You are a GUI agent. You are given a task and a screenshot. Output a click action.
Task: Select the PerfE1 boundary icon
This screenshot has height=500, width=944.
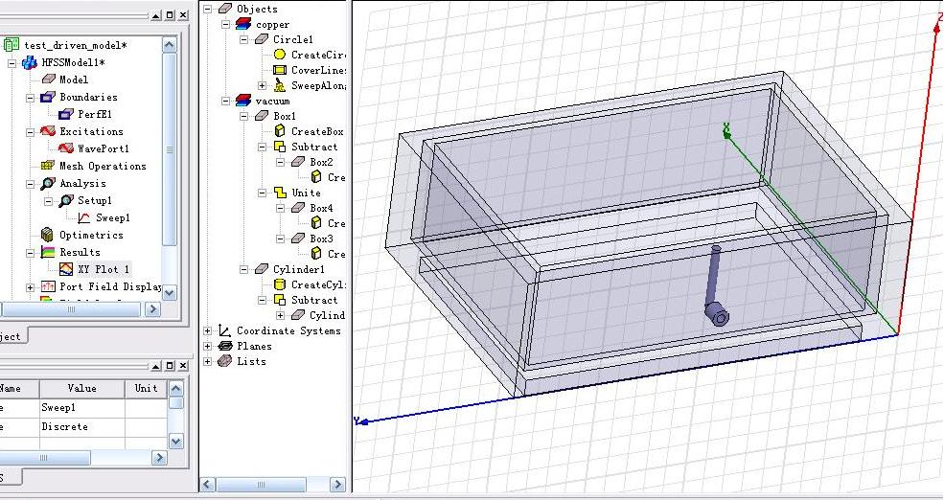pyautogui.click(x=66, y=114)
